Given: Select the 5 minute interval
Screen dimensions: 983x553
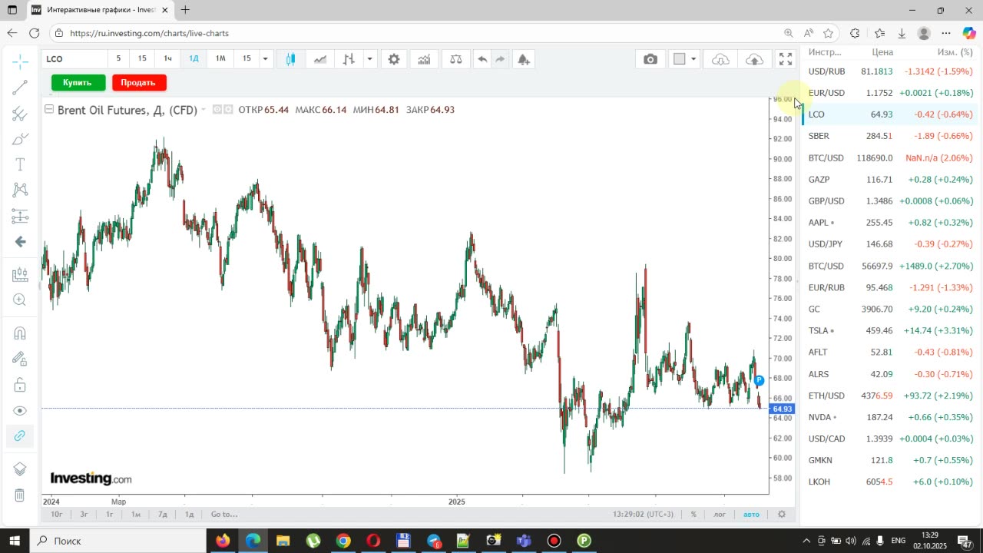Looking at the screenshot, I should [118, 58].
